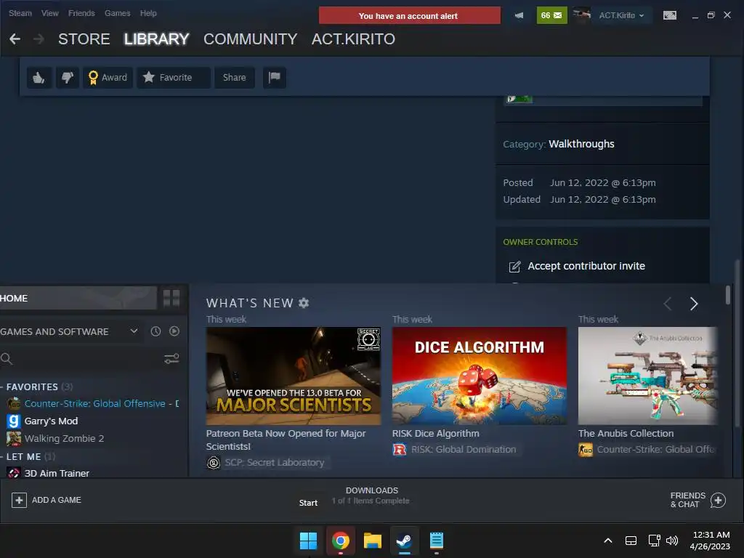
Task: Open the Games menu
Action: pyautogui.click(x=117, y=13)
